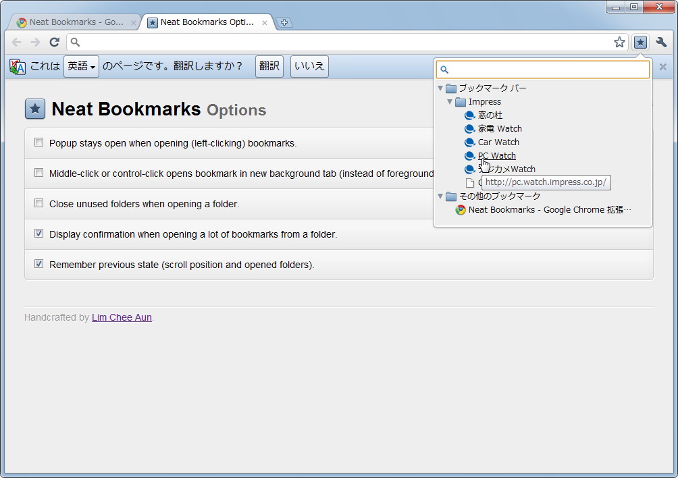The height and width of the screenshot is (478, 678).
Task: Reload the current page
Action: 54,42
